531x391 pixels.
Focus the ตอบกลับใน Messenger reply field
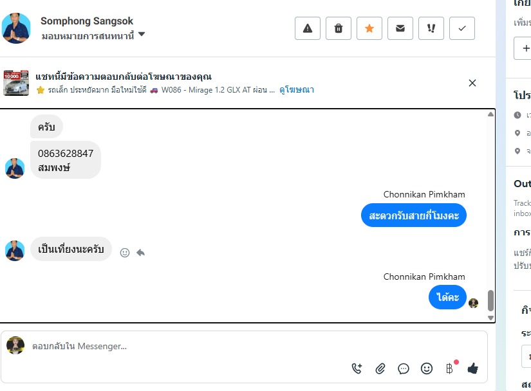(187, 347)
